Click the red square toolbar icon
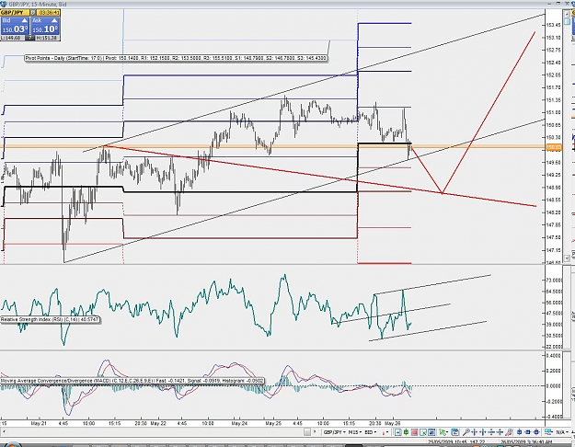 tap(414, 432)
